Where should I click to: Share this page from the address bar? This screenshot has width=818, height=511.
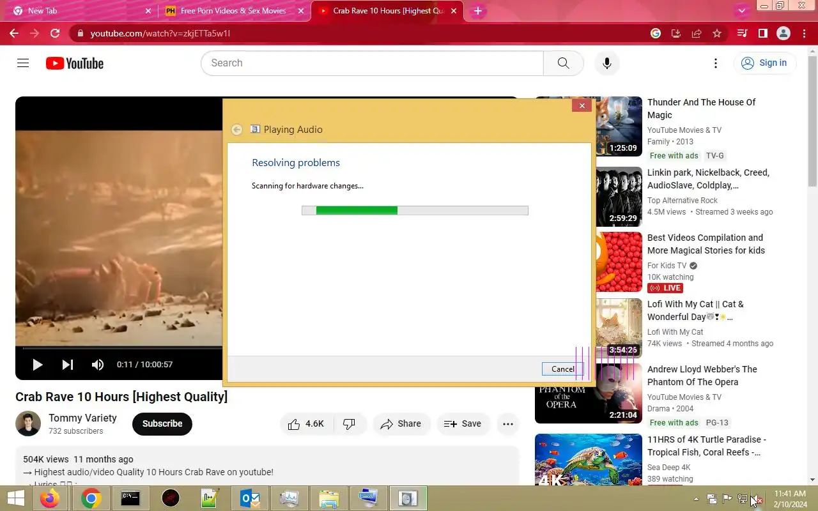697,33
